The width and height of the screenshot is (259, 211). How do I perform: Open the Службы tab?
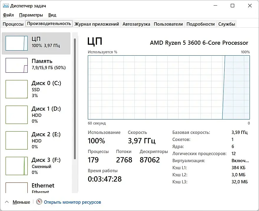click(227, 24)
